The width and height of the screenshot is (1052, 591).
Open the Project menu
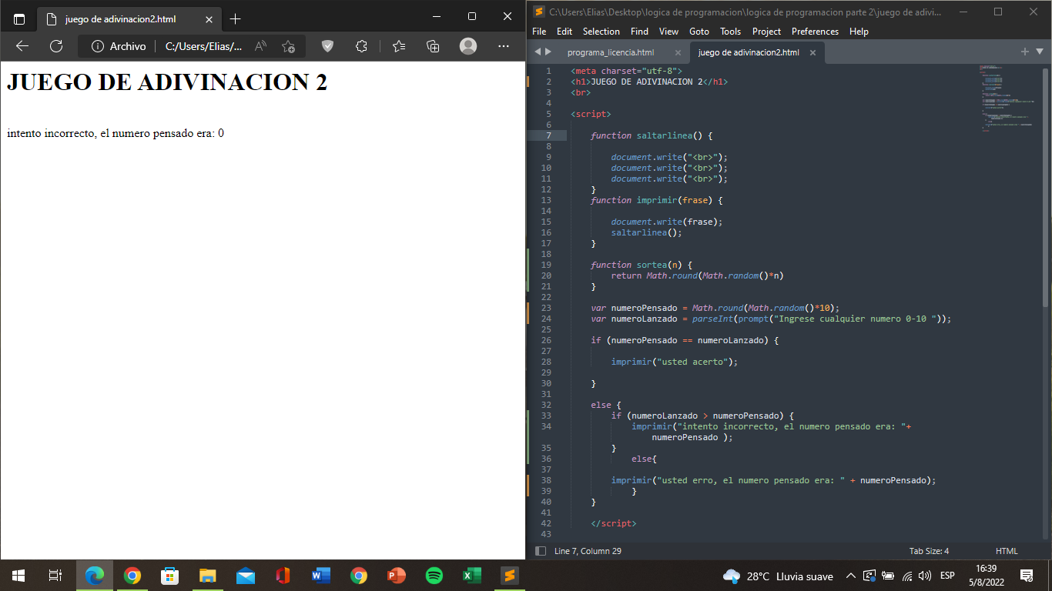[766, 32]
